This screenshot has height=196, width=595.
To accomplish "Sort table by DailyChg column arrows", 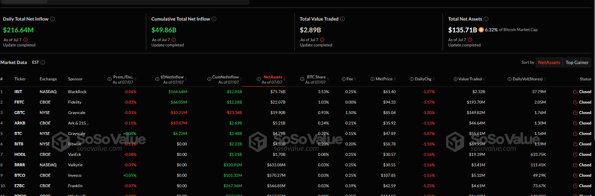I will [434, 79].
